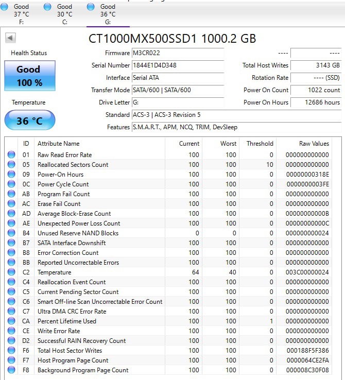
Task: Click raw value 000188F5F386 of Total Host Sector Writes
Action: pos(308,351)
